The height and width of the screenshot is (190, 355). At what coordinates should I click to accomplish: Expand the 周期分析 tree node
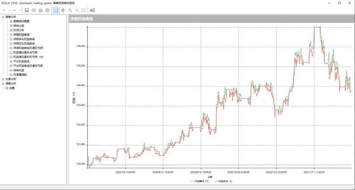coord(3,84)
